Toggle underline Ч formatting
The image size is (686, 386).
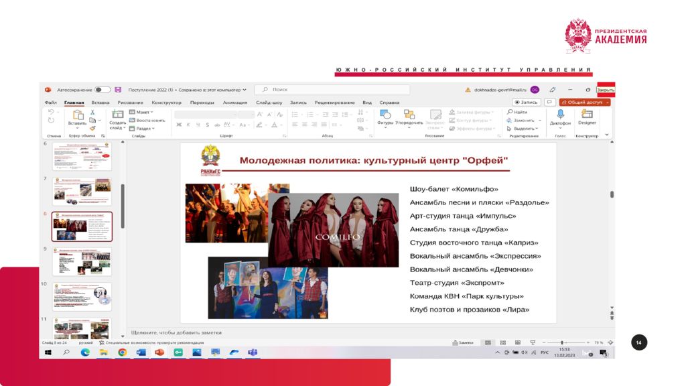(x=198, y=125)
